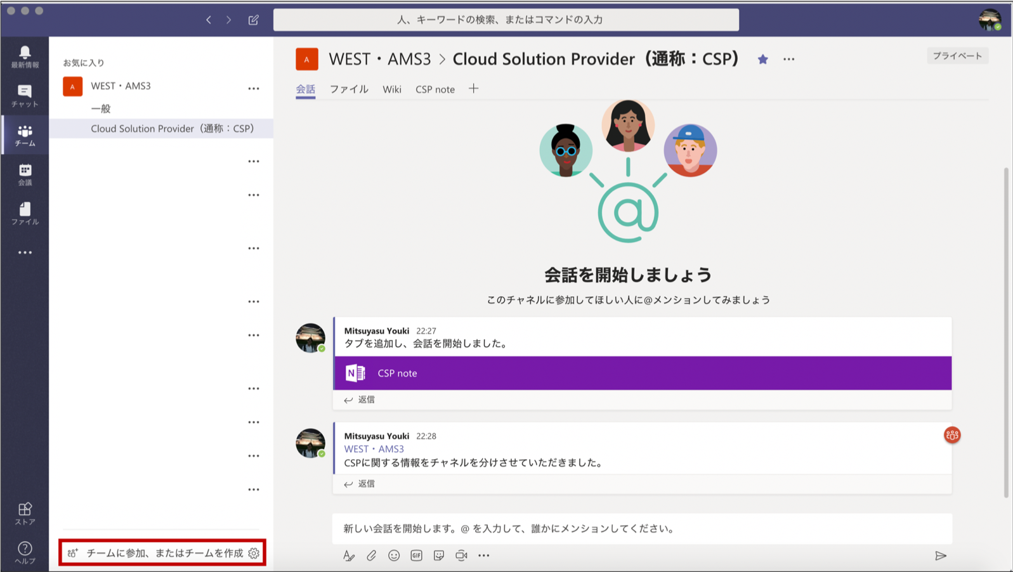Click Mitsuyasu Youki name on 22:27 message
The height and width of the screenshot is (572, 1013).
coord(376,330)
